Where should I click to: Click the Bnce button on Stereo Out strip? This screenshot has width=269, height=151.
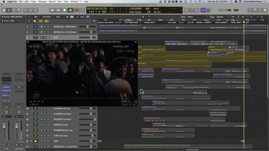(x=21, y=142)
